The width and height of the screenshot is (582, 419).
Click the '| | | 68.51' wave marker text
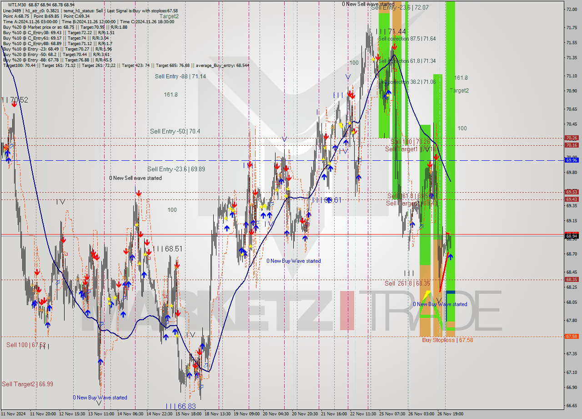tap(167, 249)
